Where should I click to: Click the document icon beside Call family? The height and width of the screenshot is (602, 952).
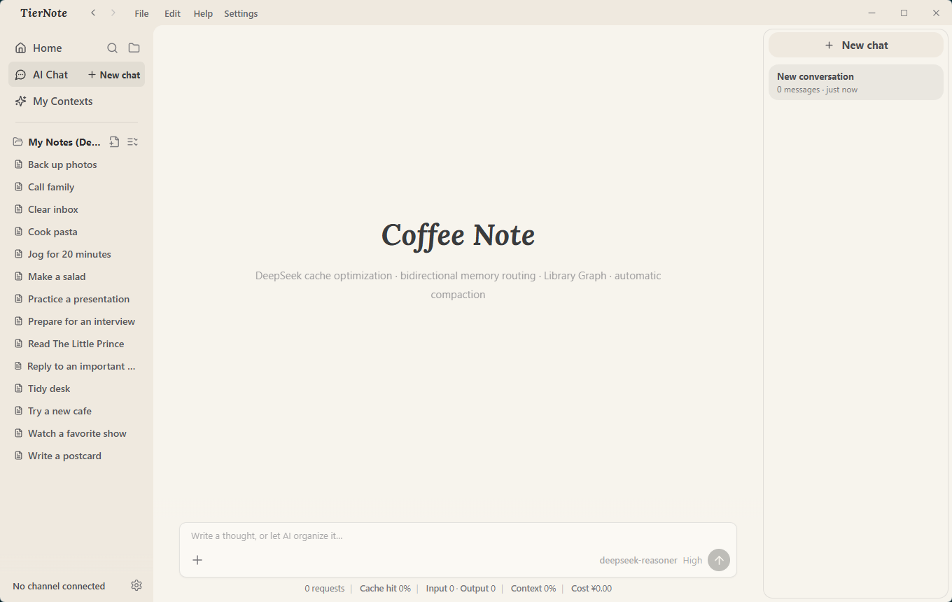19,187
